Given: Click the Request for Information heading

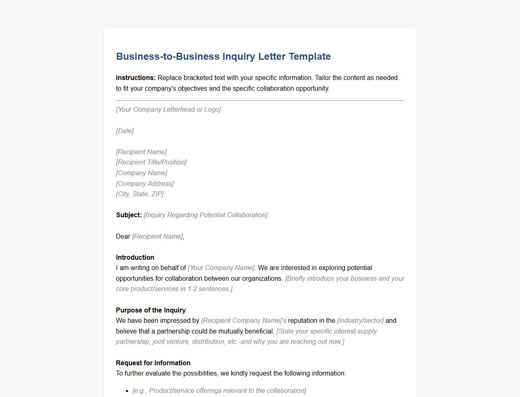Looking at the screenshot, I should click(x=153, y=363).
